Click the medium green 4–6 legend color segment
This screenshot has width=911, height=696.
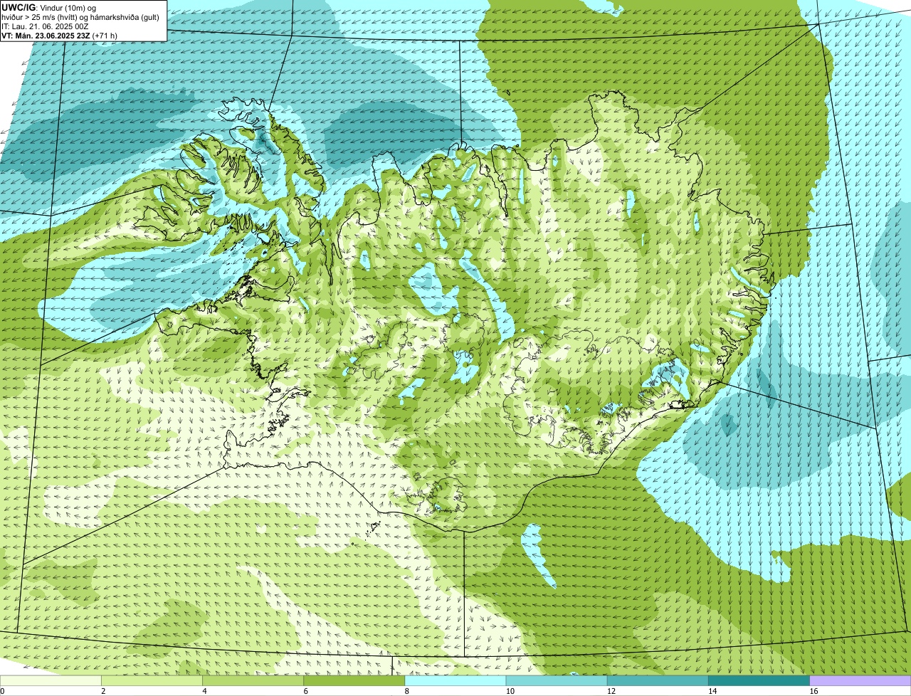point(253,681)
